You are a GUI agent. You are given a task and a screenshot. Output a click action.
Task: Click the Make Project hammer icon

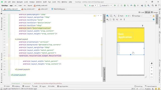85,5
